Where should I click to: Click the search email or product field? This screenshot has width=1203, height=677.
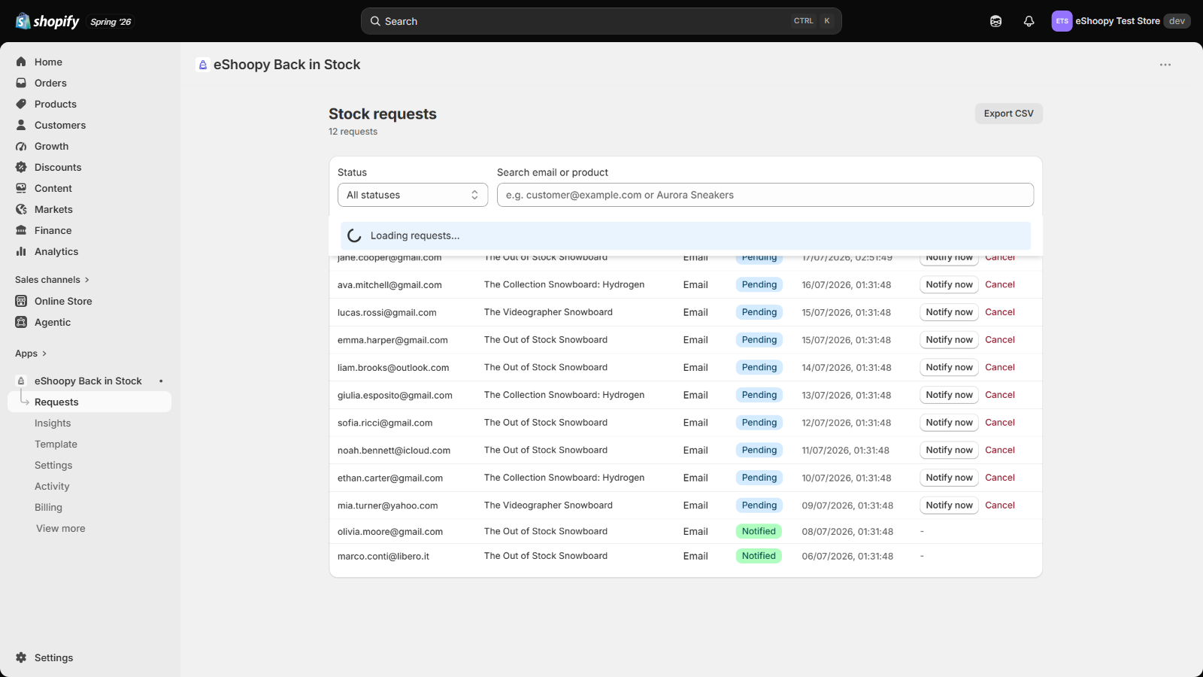(765, 195)
